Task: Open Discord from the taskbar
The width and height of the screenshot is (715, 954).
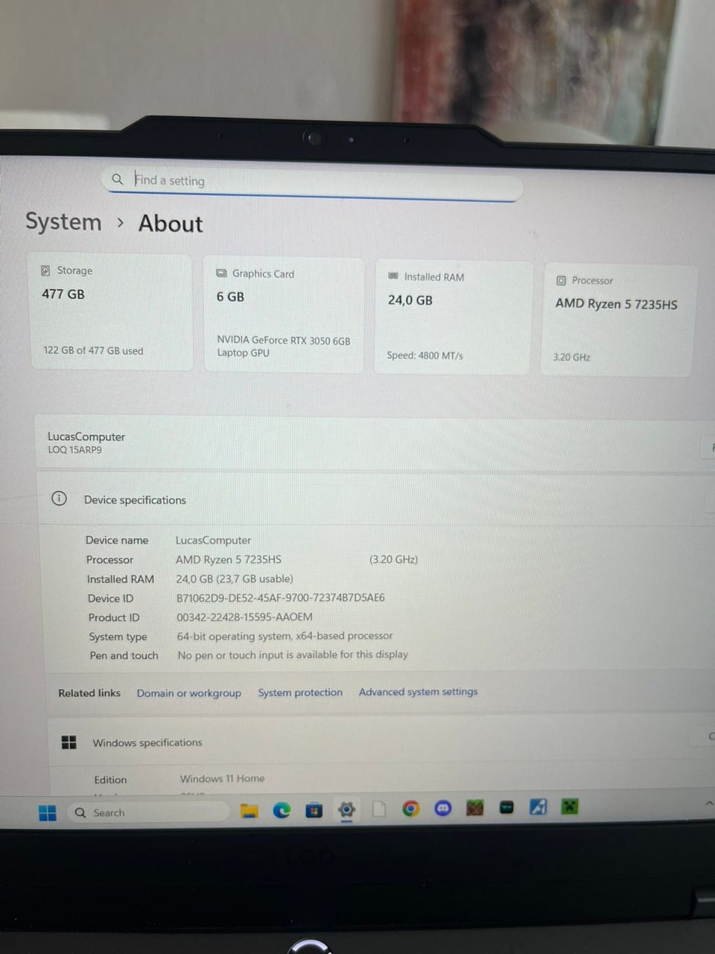Action: pyautogui.click(x=442, y=808)
